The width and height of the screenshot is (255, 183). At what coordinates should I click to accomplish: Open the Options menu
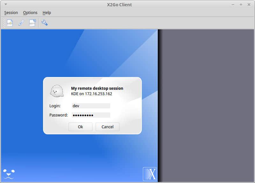(x=30, y=13)
